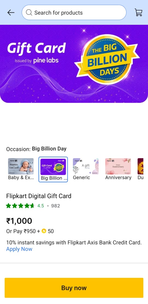Select the Baby & Ex... occasion card
The width and height of the screenshot is (148, 304).
pos(21,169)
